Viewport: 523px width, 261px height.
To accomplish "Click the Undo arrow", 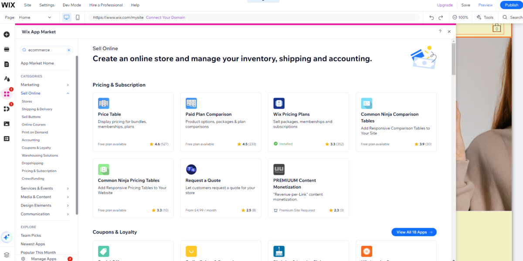I will (x=431, y=17).
